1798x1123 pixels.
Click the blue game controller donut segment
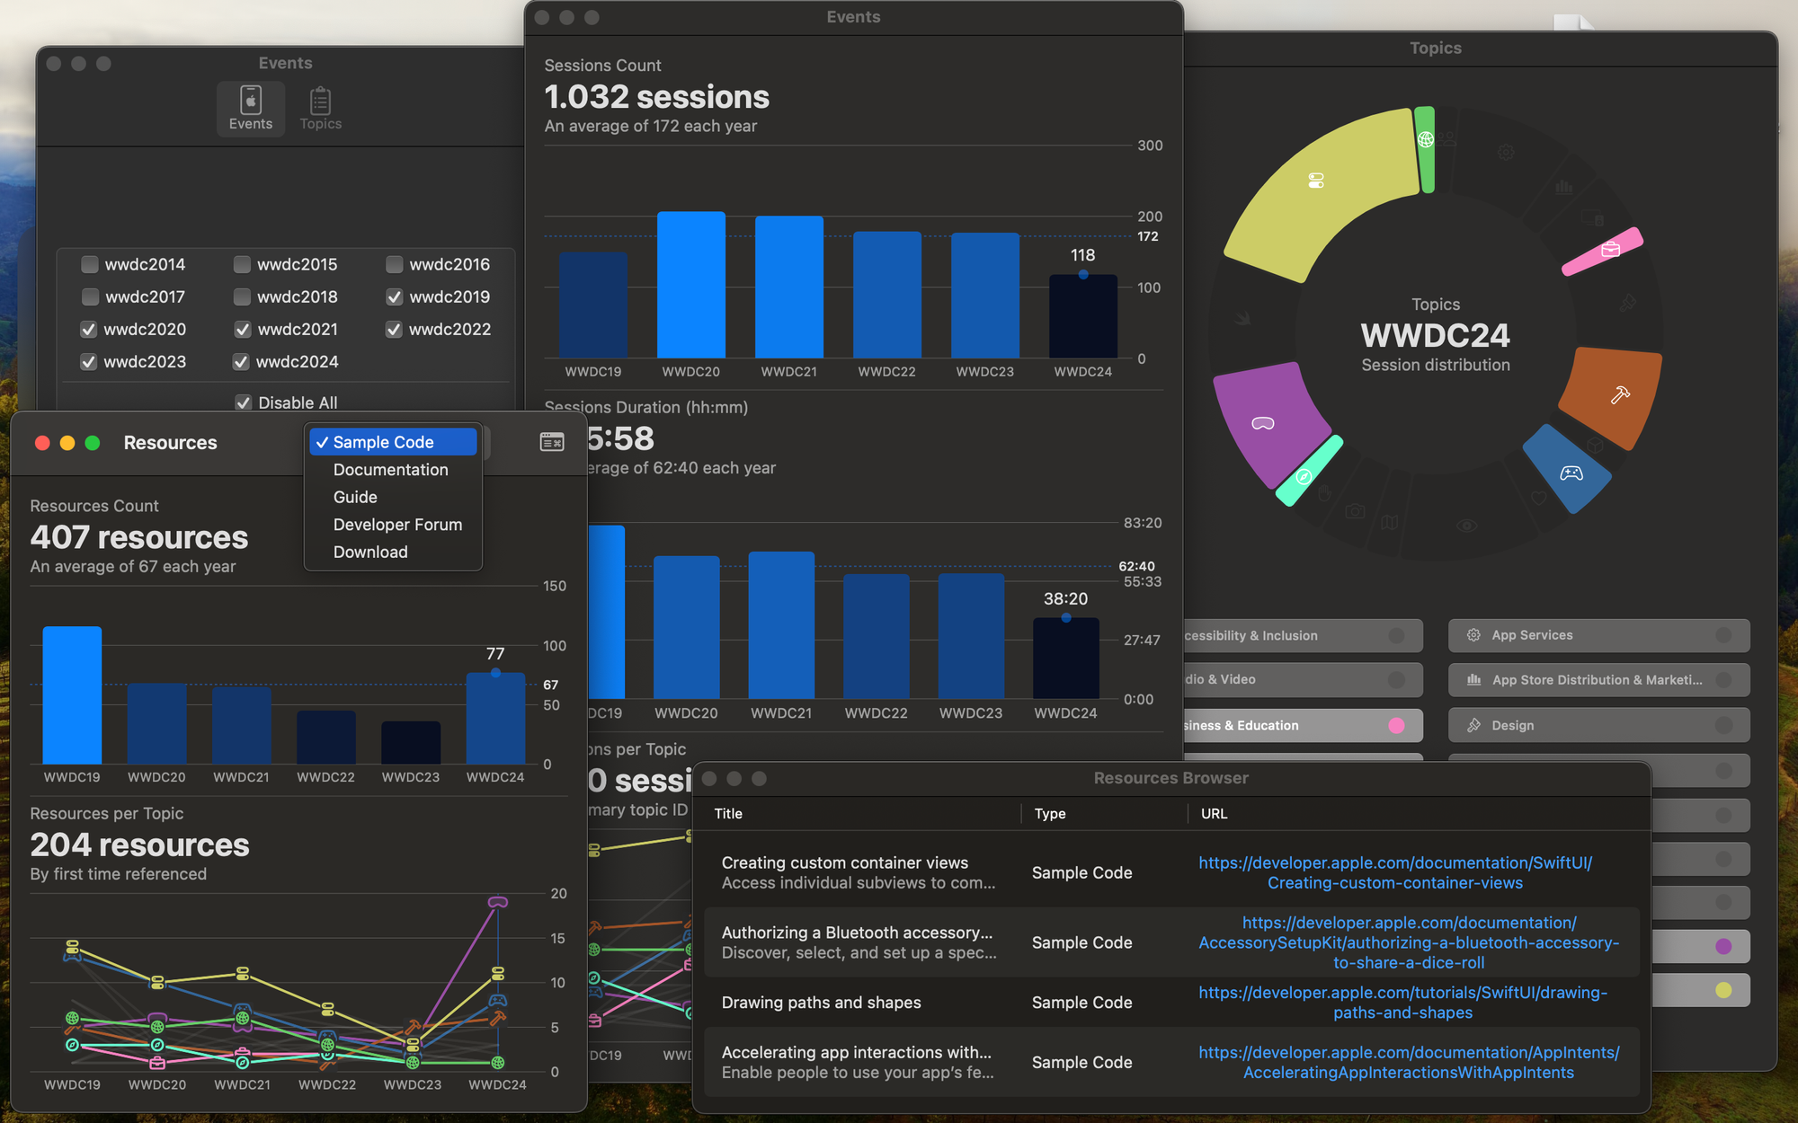point(1569,471)
